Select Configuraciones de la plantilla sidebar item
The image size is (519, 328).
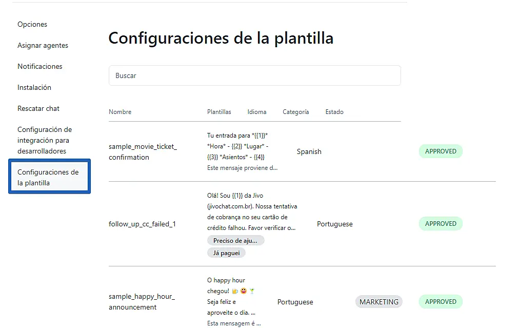click(48, 177)
